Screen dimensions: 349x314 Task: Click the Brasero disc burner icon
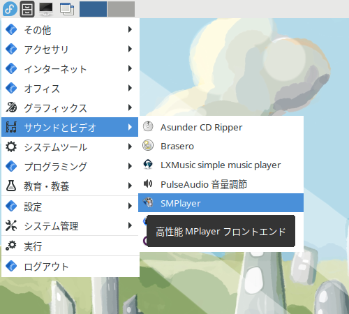point(148,146)
